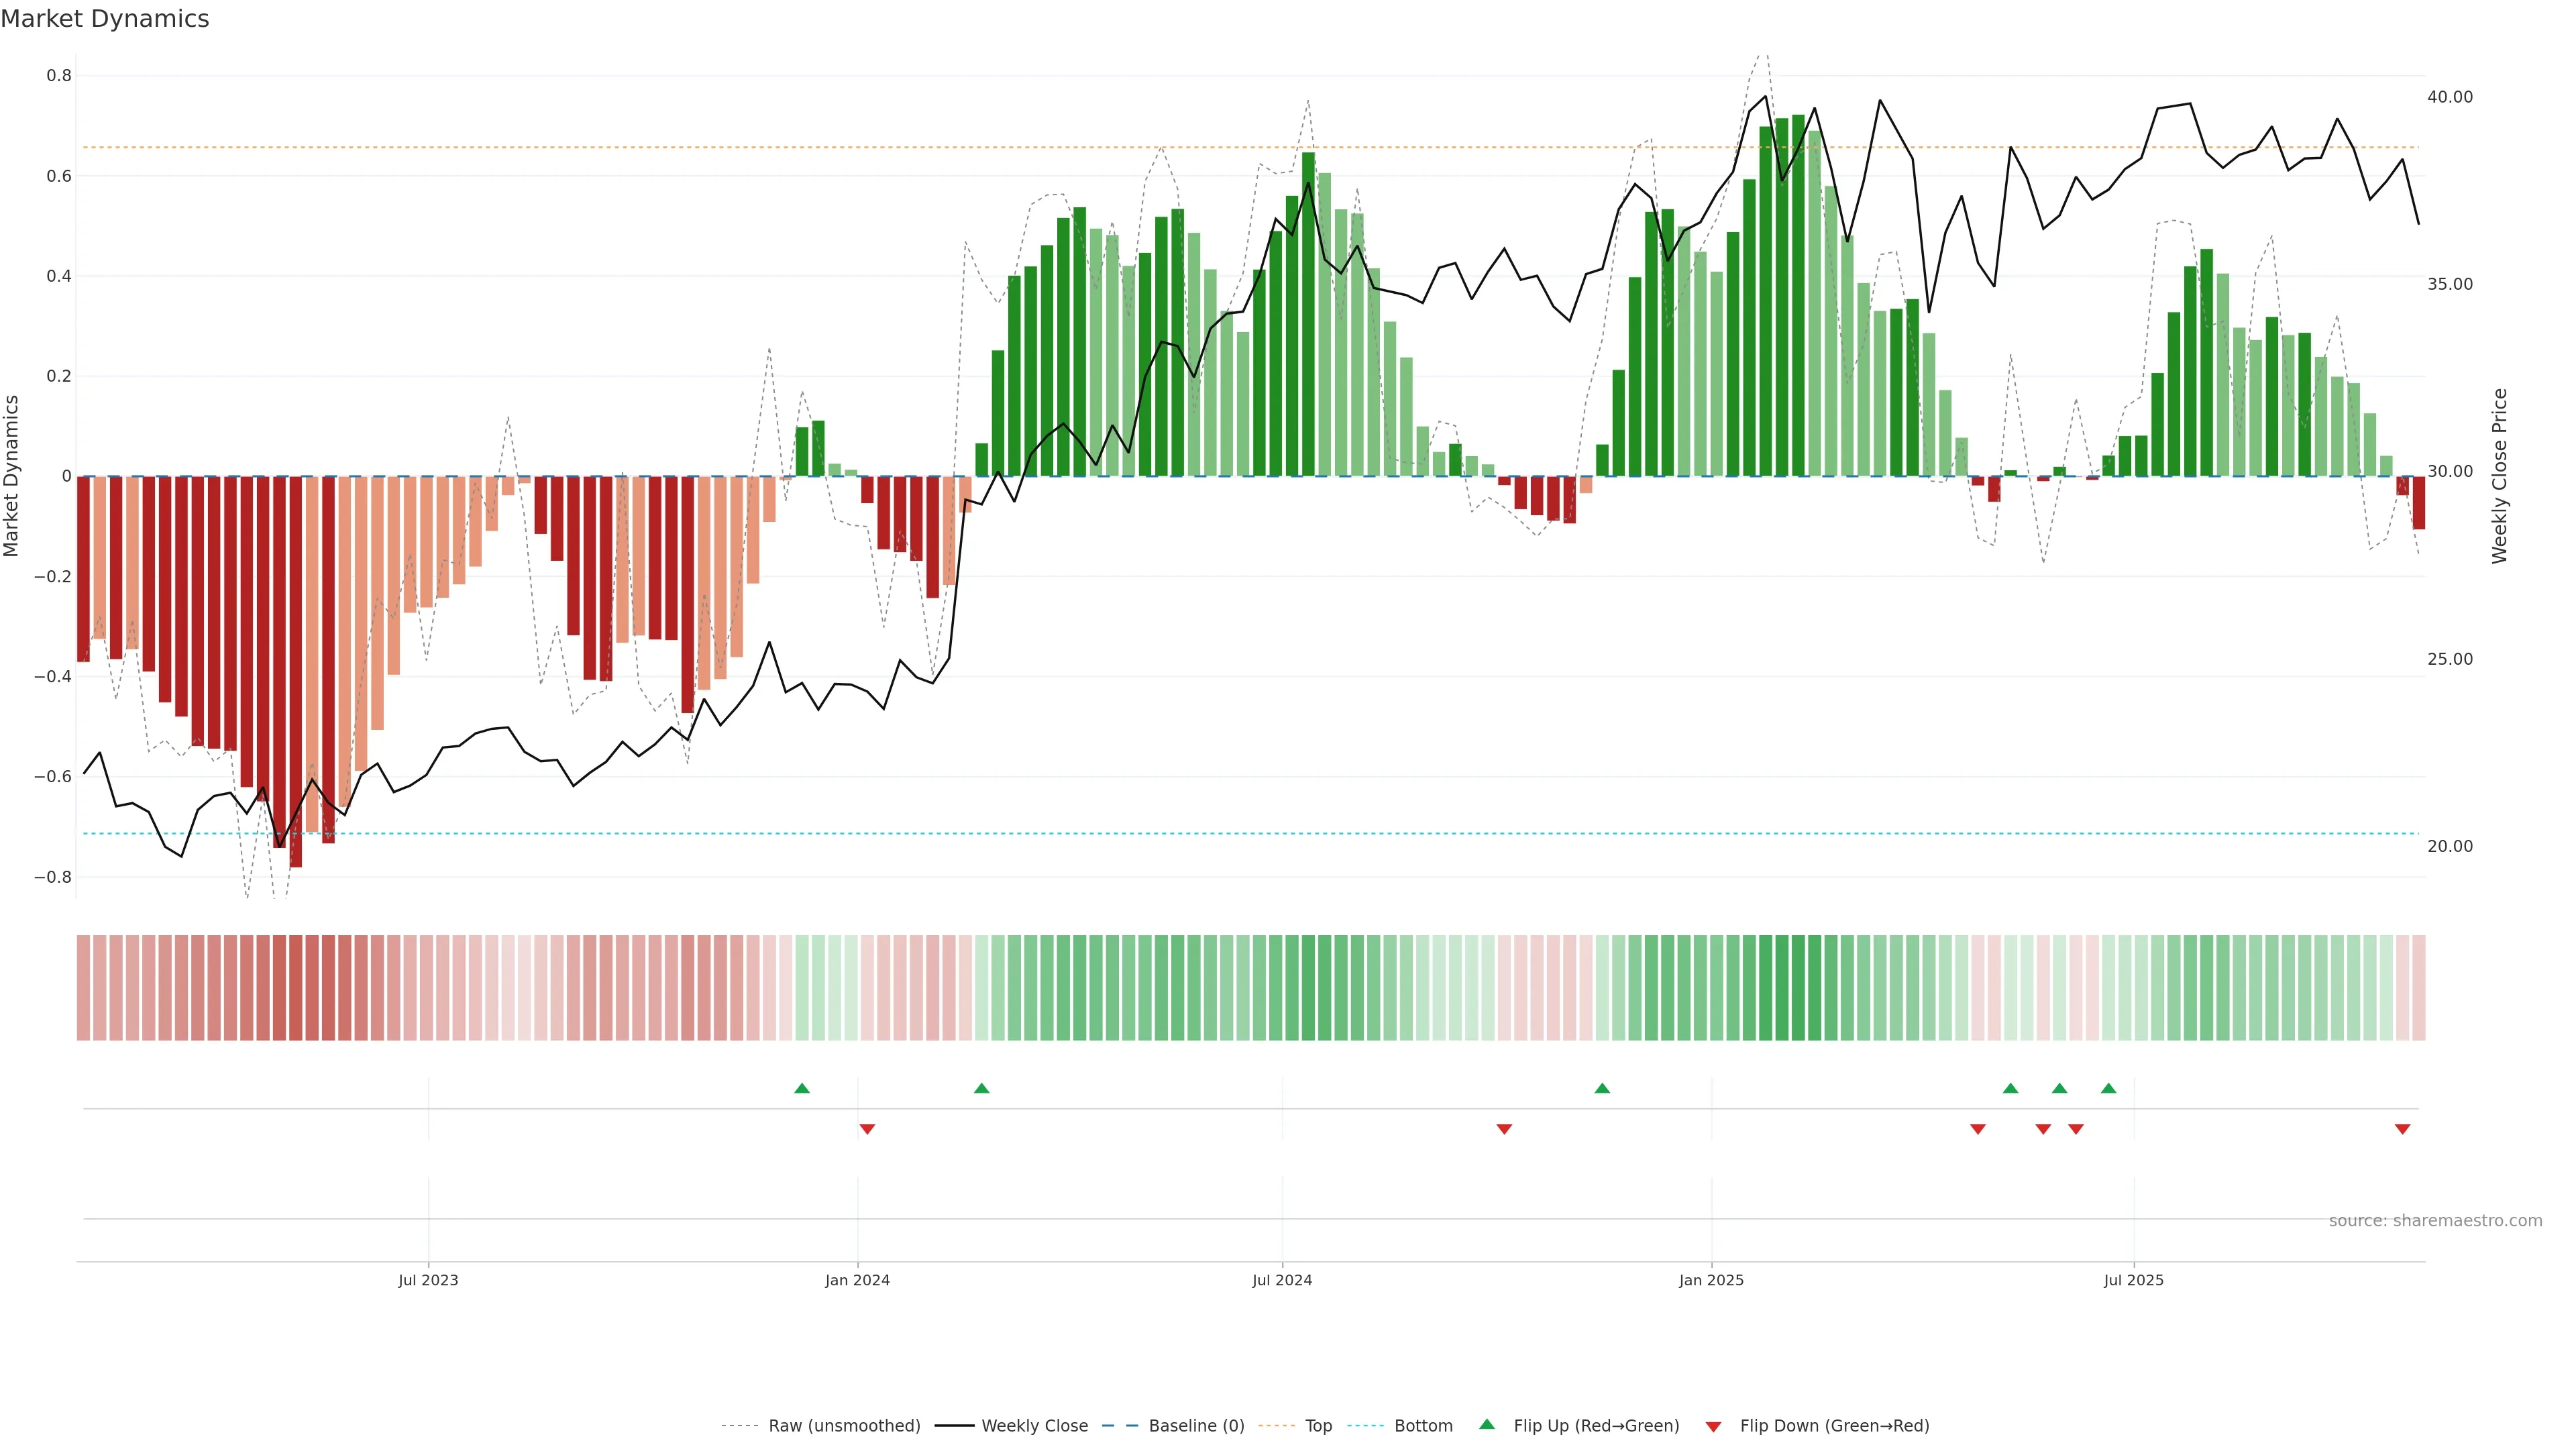This screenshot has height=1449, width=2576.
Task: Click the source: sharemaestro.com text
Action: pos(2435,1221)
